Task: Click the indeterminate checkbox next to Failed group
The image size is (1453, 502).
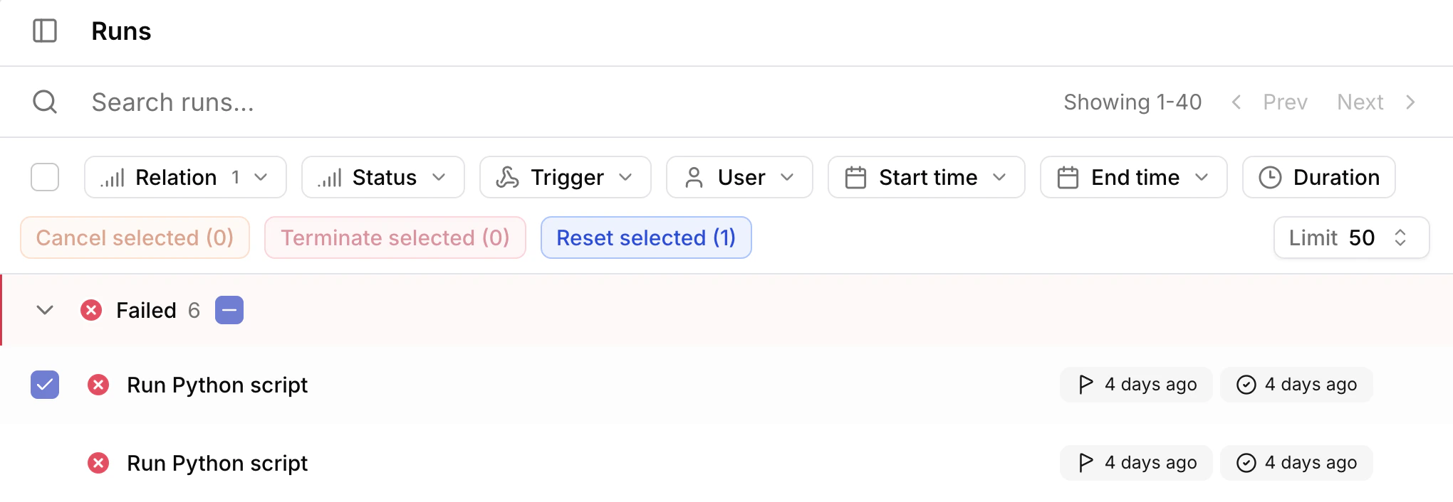Action: click(229, 310)
